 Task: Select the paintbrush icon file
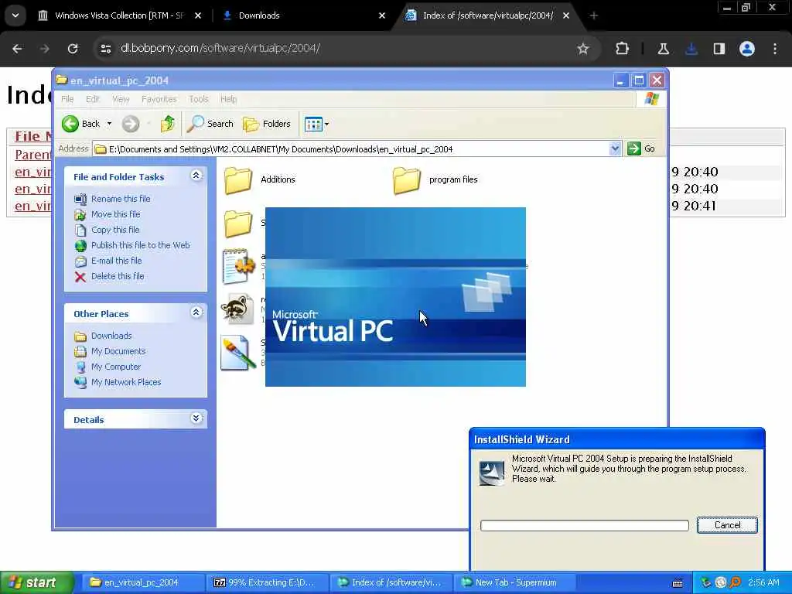238,353
